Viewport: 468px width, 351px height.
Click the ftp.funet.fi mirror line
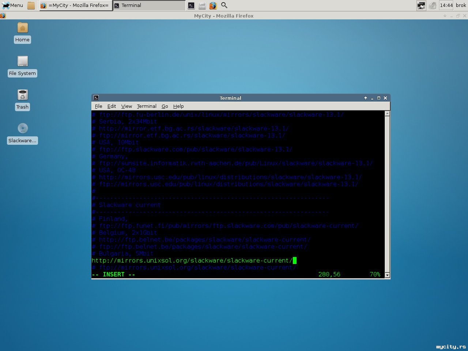click(225, 226)
